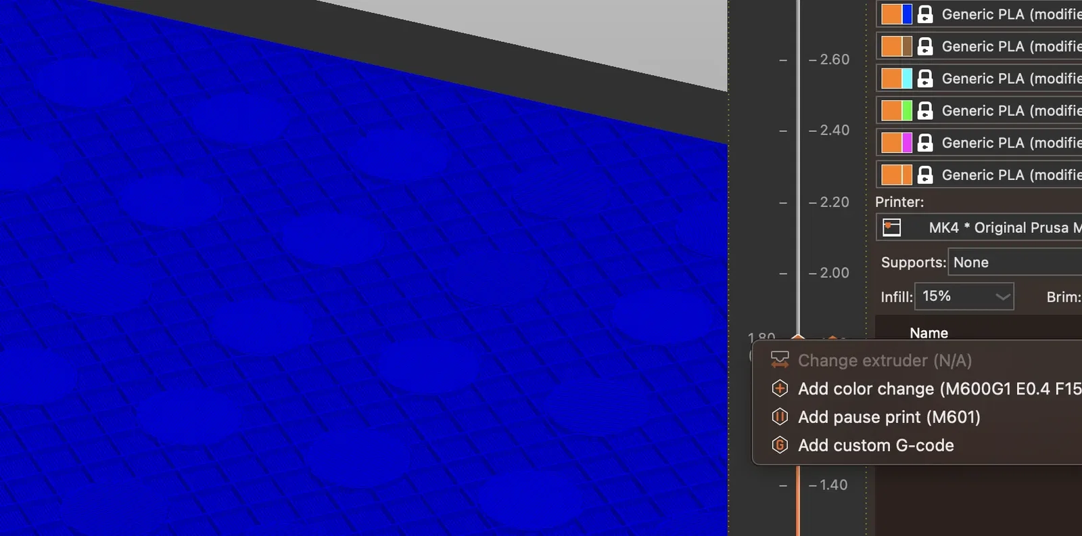Click layer slider track at 2.20 mark
Screen dimensions: 1082x536
798,202
